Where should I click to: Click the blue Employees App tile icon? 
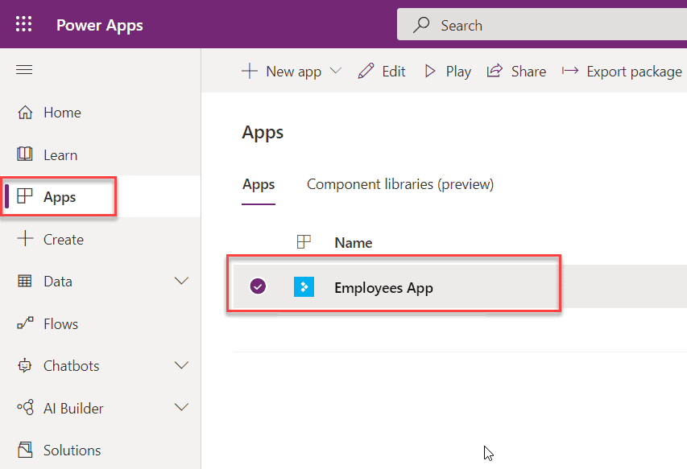[x=304, y=287]
